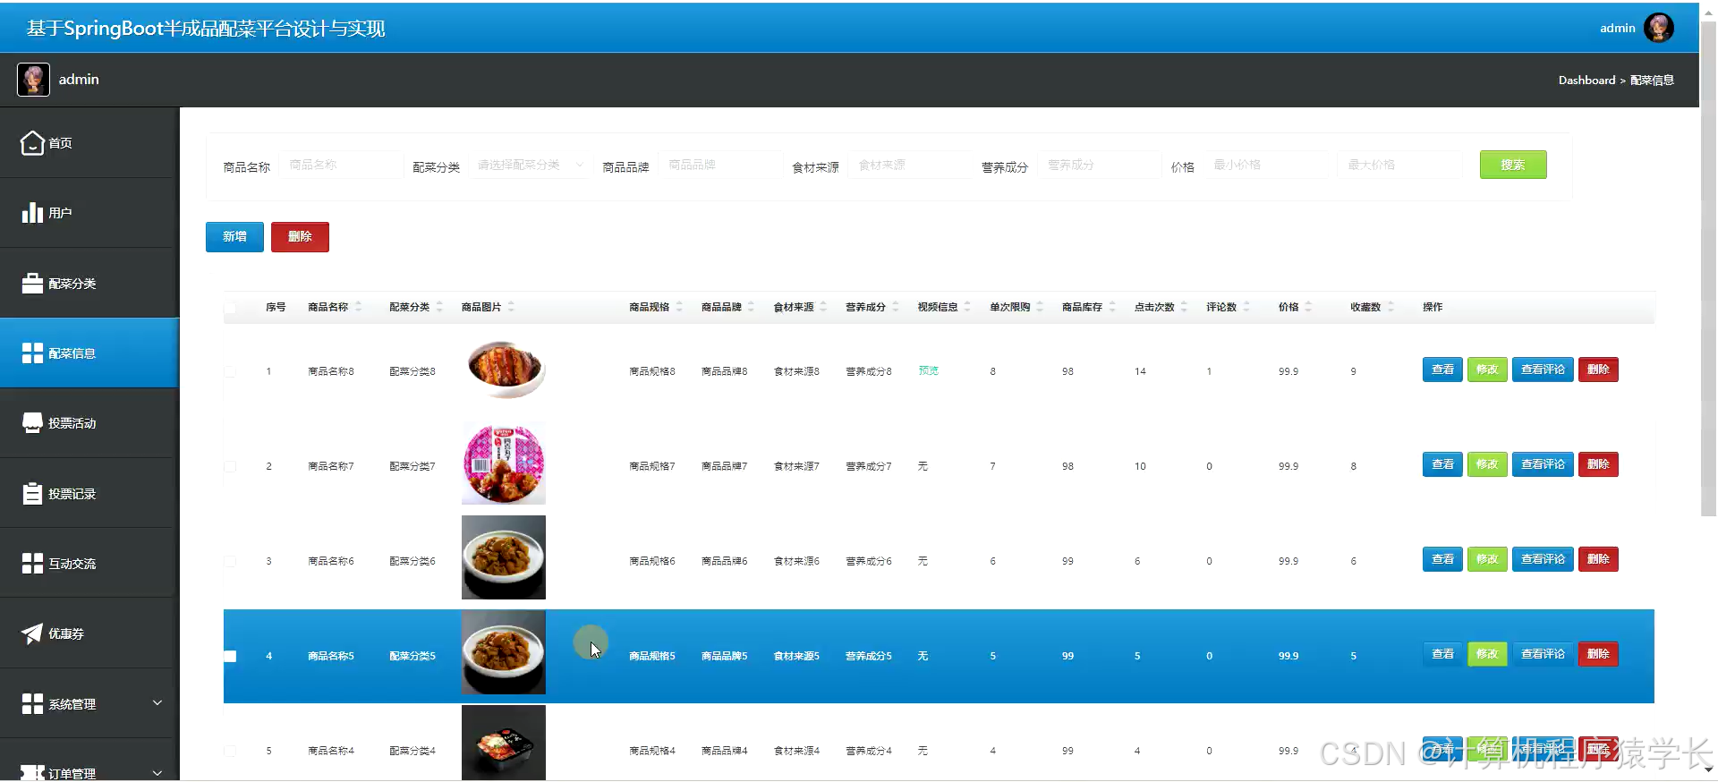The image size is (1718, 782).
Task: Click the blue 新增 button
Action: [x=234, y=236]
